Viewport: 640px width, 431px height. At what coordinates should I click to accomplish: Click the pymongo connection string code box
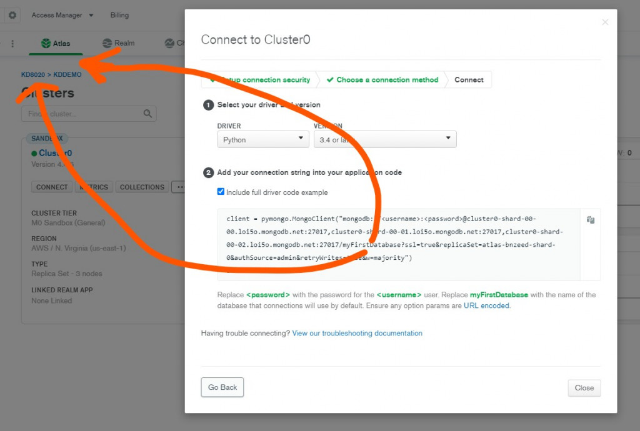398,245
